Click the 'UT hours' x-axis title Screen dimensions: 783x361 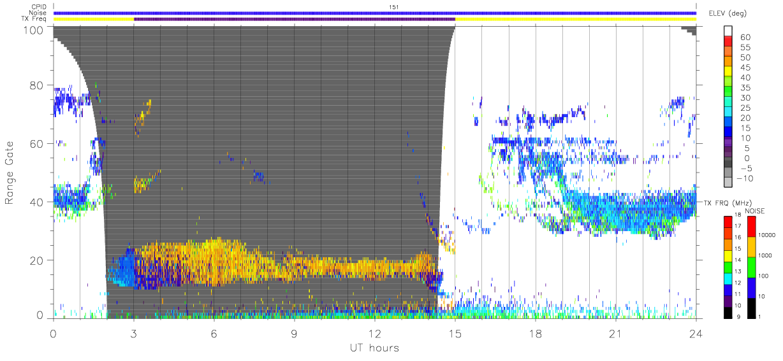pyautogui.click(x=374, y=348)
